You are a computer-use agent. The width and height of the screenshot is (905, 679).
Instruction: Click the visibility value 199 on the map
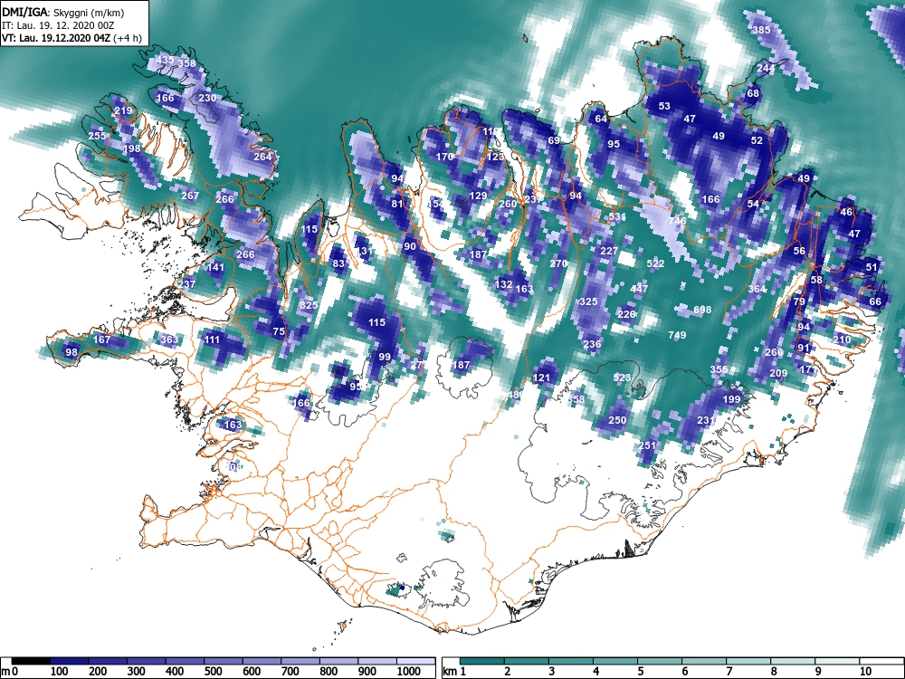(x=731, y=399)
